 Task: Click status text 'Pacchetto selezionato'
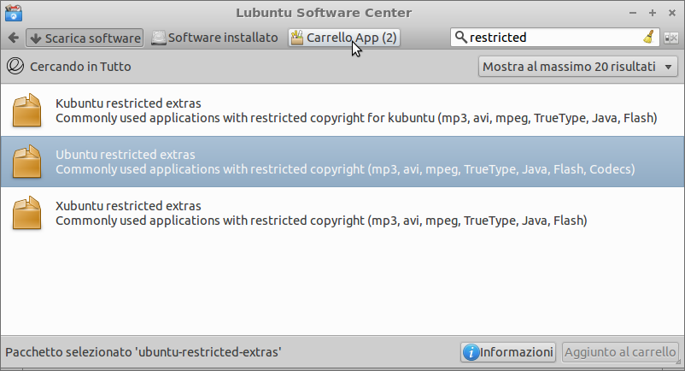tap(68, 352)
